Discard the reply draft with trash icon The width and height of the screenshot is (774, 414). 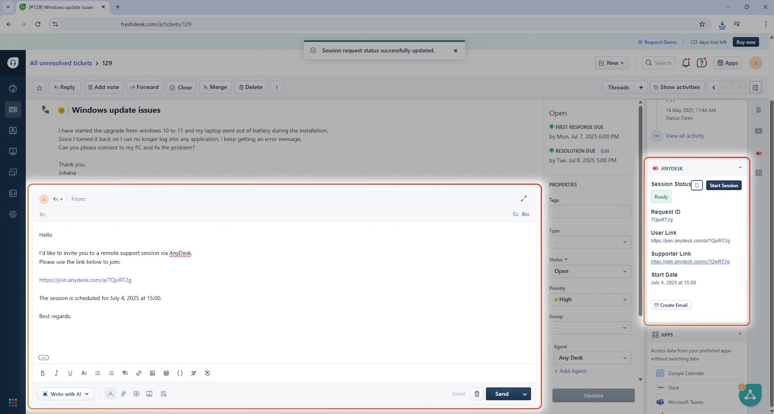pyautogui.click(x=477, y=394)
